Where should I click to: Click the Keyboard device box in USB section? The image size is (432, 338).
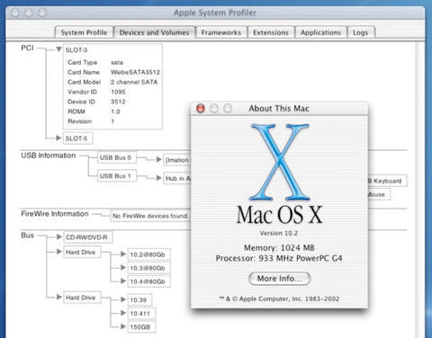point(387,181)
